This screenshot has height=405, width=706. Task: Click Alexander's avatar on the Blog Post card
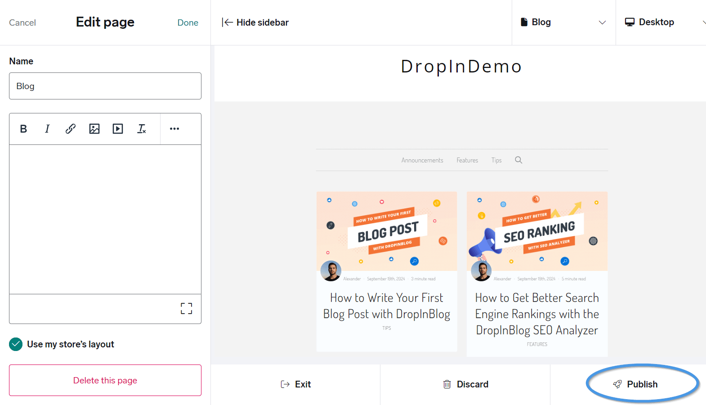click(331, 271)
